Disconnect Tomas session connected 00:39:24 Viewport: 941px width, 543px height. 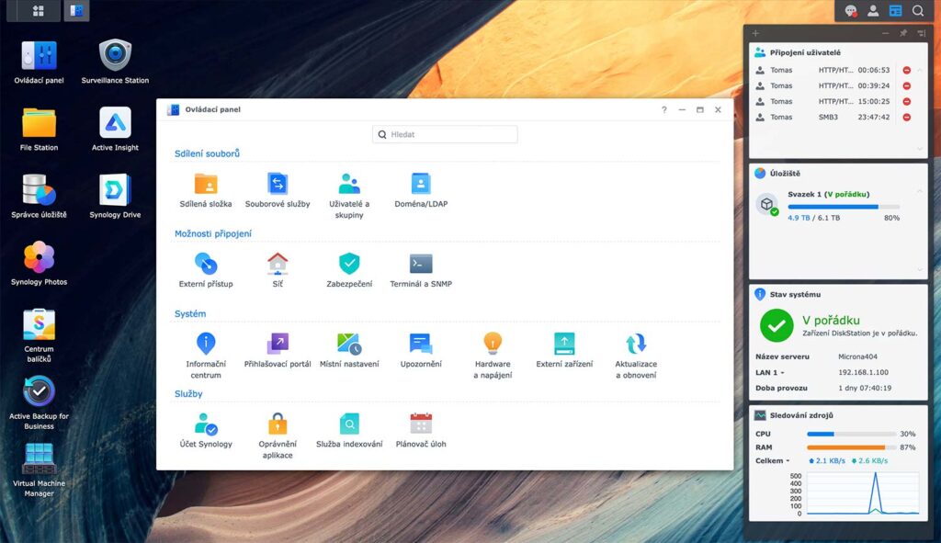pos(907,85)
